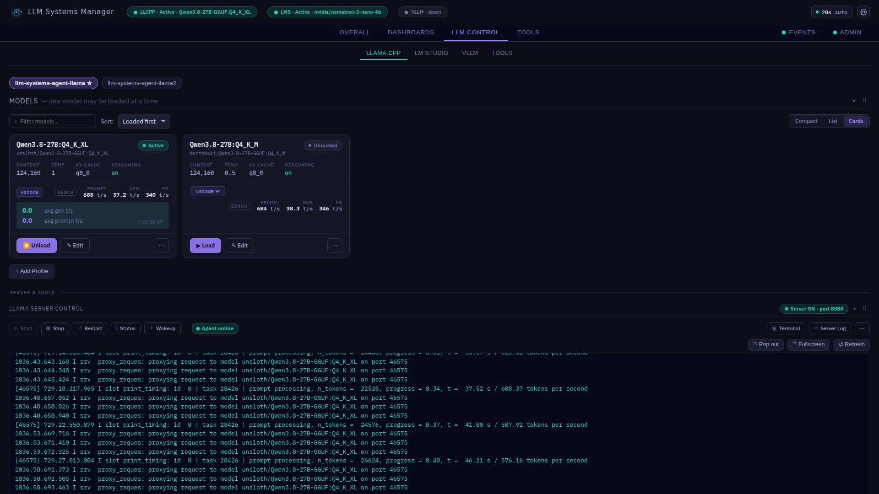Screen dimensions: 879x494
Task: Open the server control overflow menu
Action: coord(862,328)
